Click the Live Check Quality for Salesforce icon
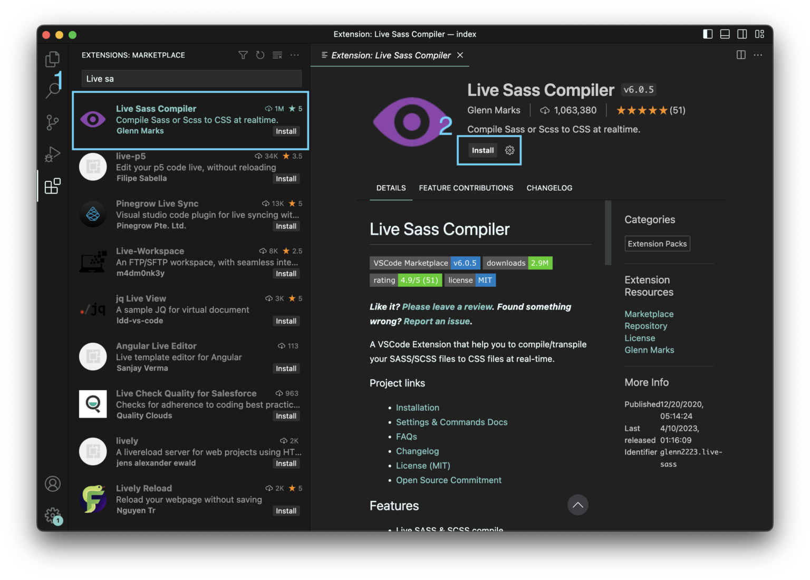 [93, 404]
